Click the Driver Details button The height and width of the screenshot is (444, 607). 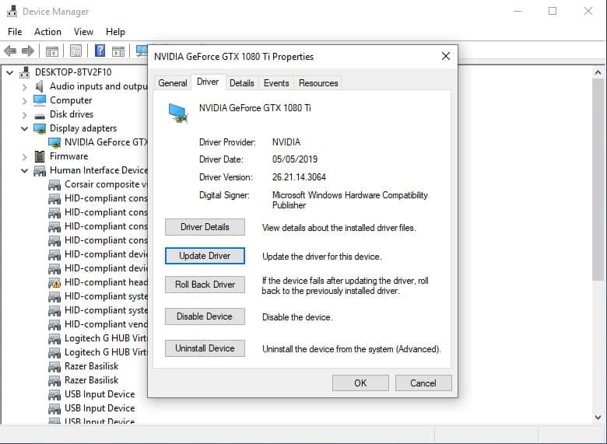(205, 227)
